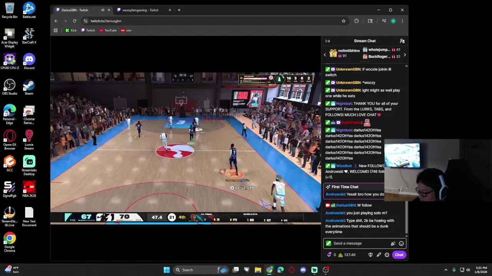Open the moderator sword tools icon

pos(379,255)
